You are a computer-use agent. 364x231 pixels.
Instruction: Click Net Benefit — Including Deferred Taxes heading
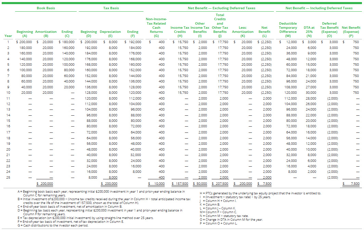pyautogui.click(x=319, y=8)
